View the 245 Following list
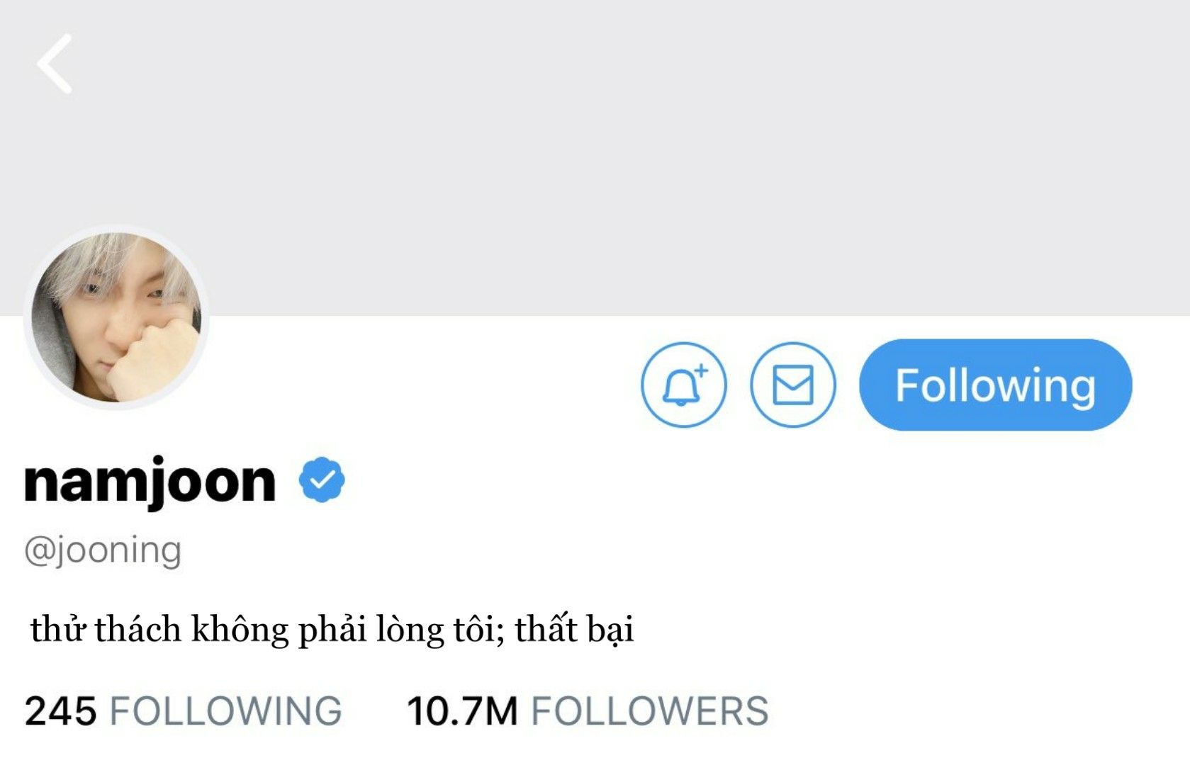This screenshot has width=1190, height=765. (184, 711)
